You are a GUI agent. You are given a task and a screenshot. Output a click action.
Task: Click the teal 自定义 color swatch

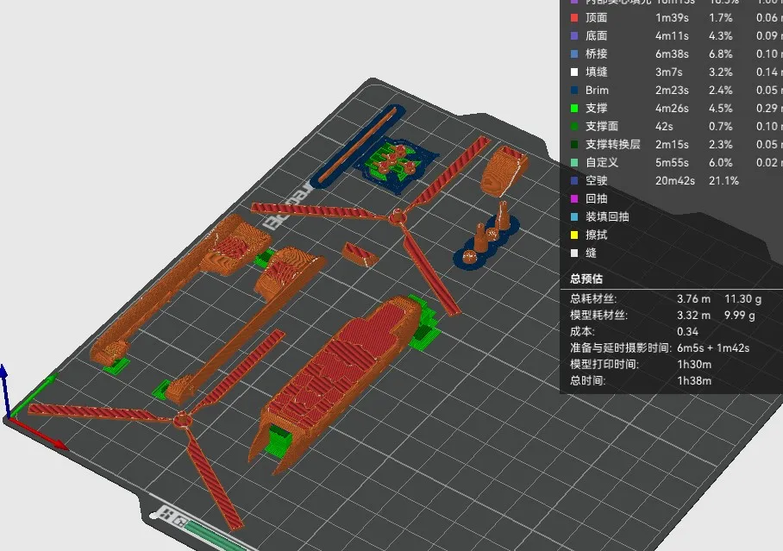point(574,162)
